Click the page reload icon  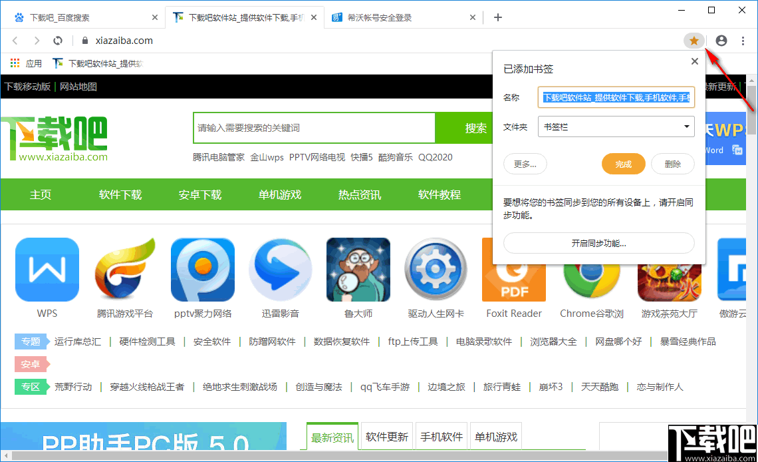click(58, 41)
